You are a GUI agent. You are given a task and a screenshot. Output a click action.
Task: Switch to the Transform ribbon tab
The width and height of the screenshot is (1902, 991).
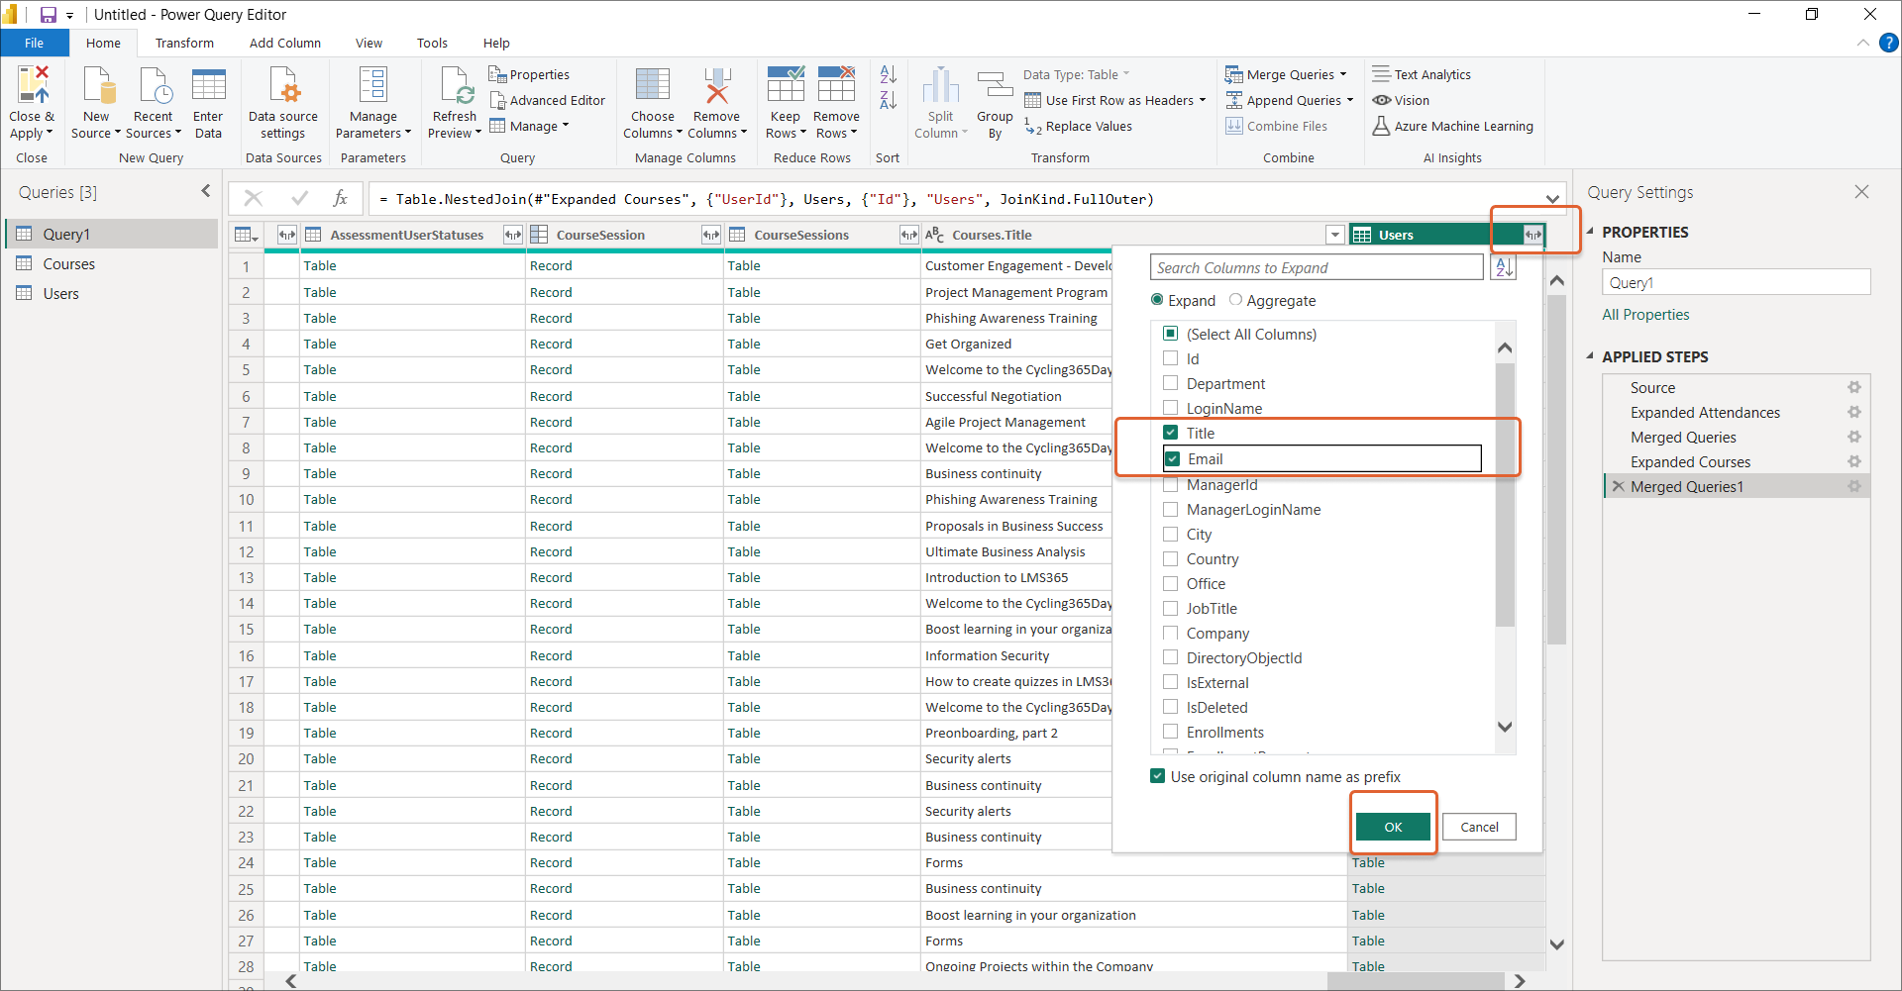click(184, 43)
